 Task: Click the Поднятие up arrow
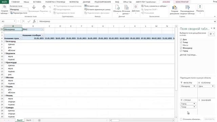(44, 7)
